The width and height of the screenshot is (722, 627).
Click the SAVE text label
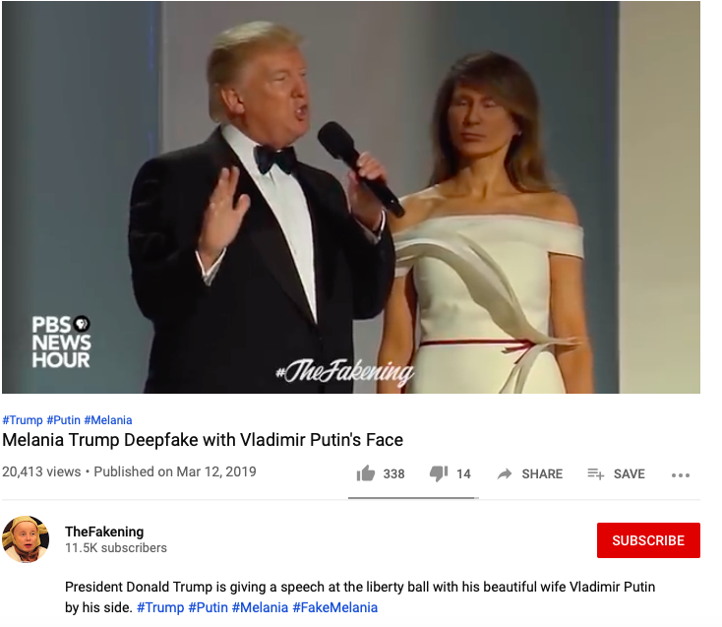pos(629,473)
